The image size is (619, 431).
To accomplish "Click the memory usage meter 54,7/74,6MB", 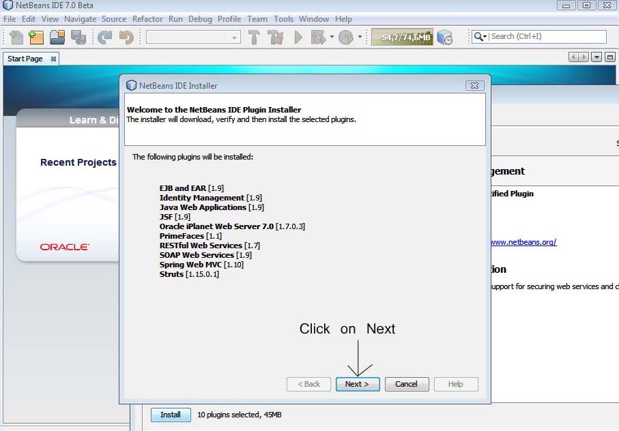I will pyautogui.click(x=402, y=37).
